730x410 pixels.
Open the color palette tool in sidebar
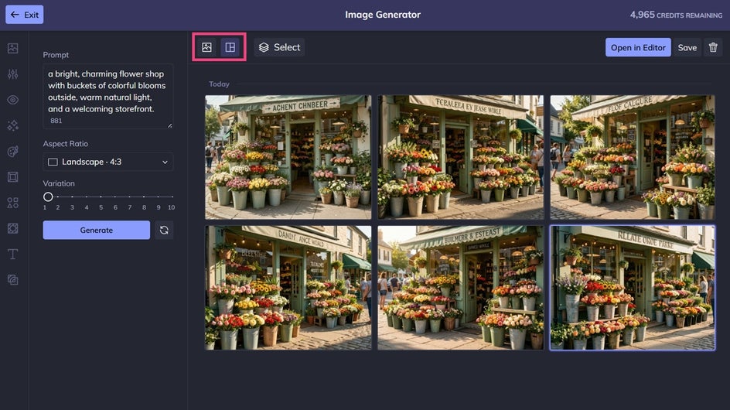pyautogui.click(x=13, y=151)
